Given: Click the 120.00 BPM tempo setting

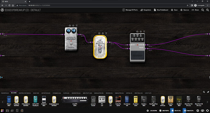Looking at the screenshot, I should coord(153,111).
